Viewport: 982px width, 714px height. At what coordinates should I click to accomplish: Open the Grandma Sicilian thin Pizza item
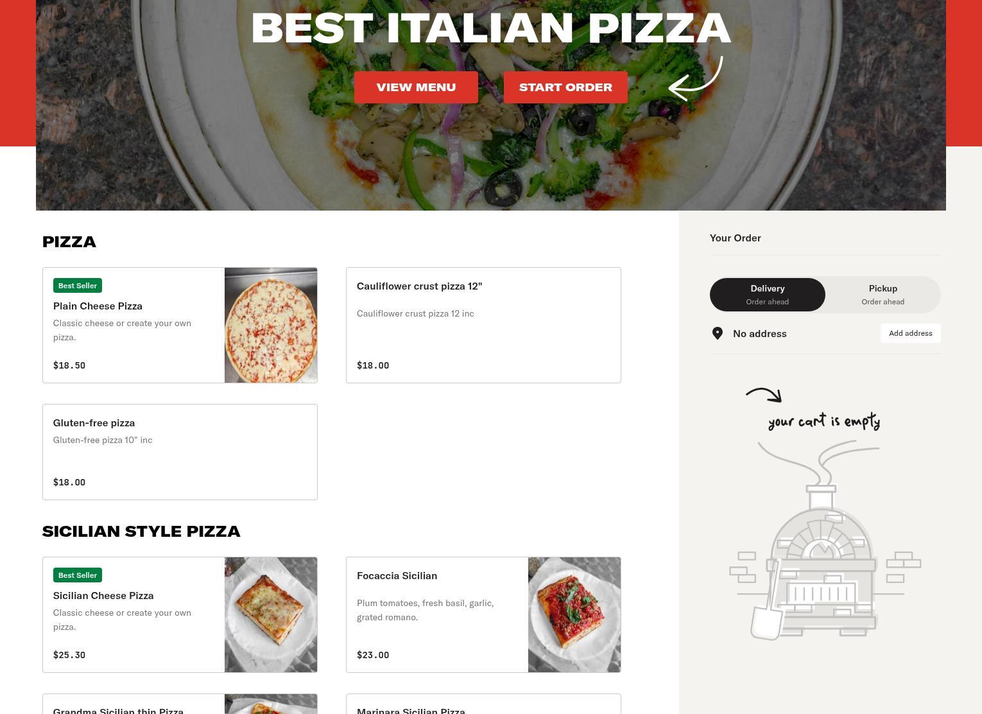pyautogui.click(x=180, y=704)
